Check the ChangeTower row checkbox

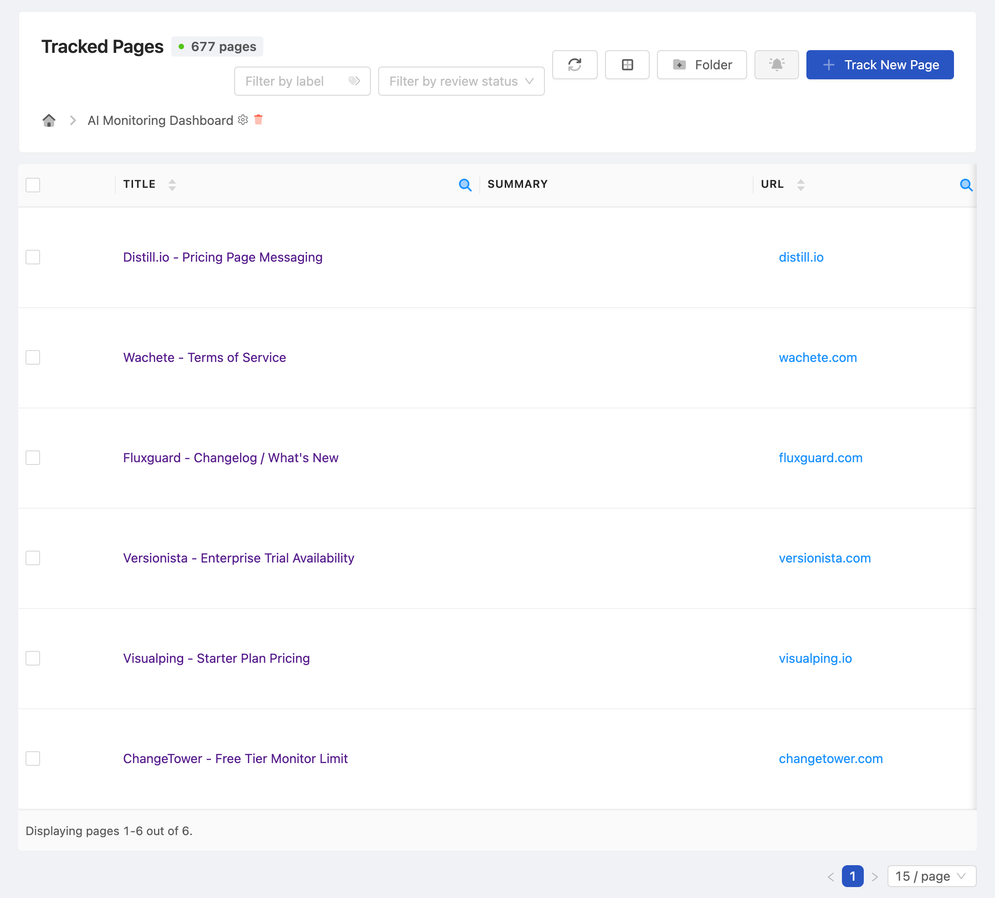pyautogui.click(x=32, y=759)
